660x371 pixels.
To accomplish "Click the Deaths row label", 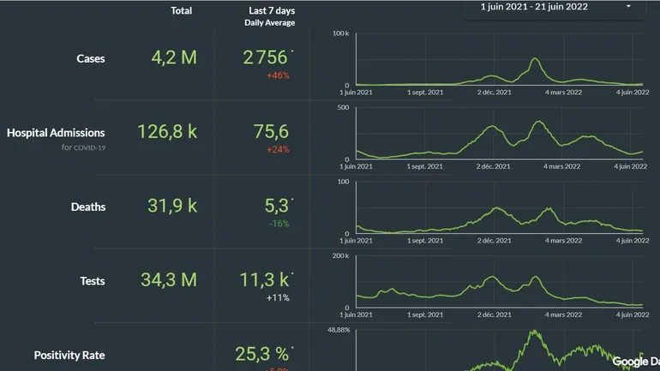I will tap(88, 206).
